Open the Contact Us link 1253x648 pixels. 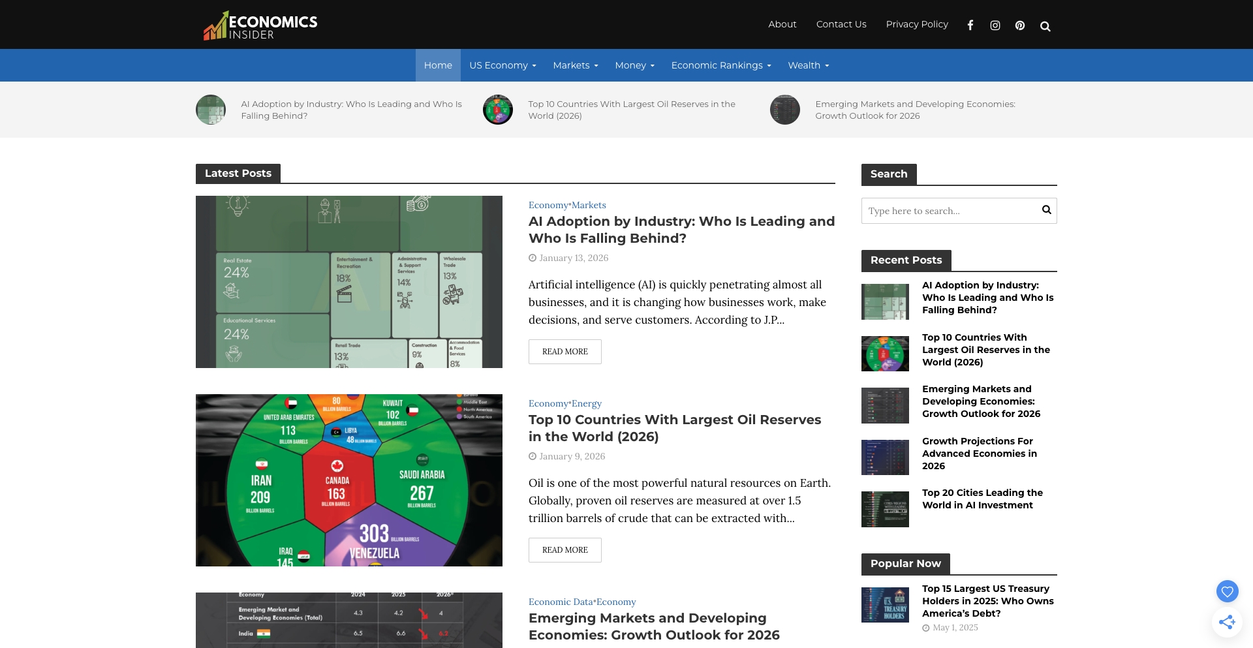point(841,24)
